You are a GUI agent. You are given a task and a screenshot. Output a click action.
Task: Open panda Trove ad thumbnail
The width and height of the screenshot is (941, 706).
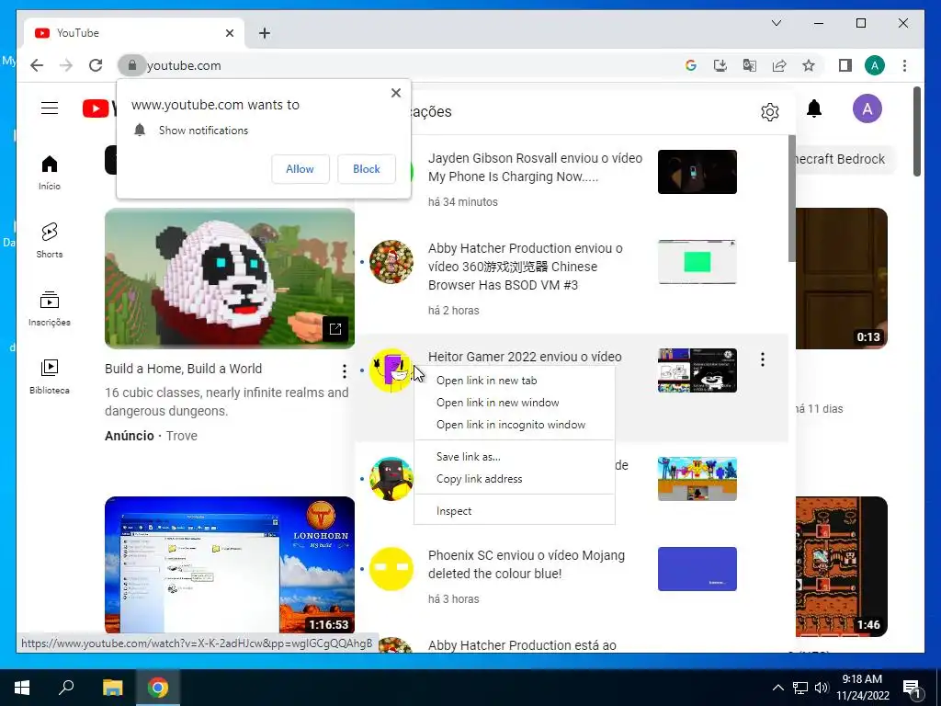point(229,279)
